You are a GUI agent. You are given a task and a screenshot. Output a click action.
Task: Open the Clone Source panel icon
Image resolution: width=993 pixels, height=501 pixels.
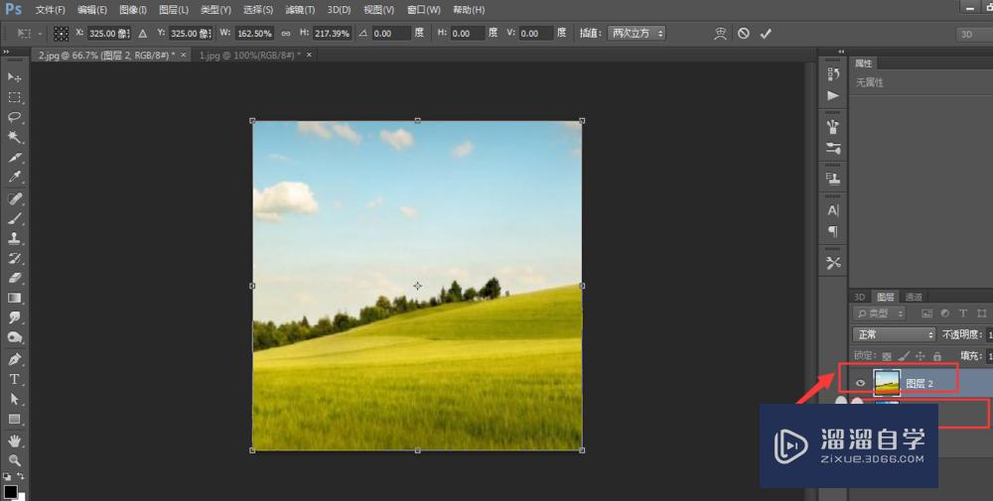(833, 179)
